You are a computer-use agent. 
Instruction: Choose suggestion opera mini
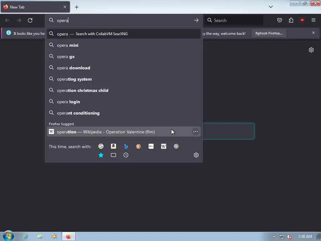[x=124, y=45]
